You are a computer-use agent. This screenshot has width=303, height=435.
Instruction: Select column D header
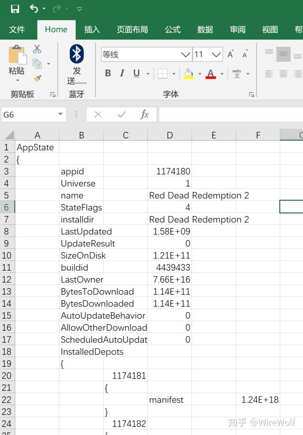tap(170, 135)
